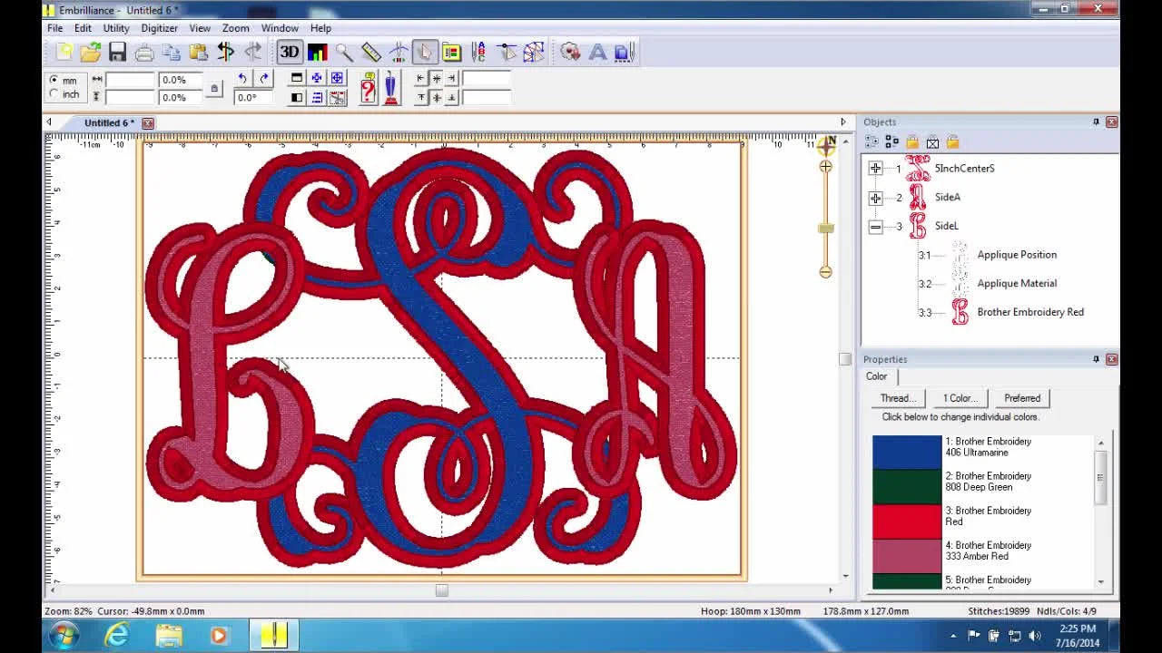This screenshot has width=1162, height=653.
Task: Click the Print icon in toolbar
Action: [x=144, y=53]
